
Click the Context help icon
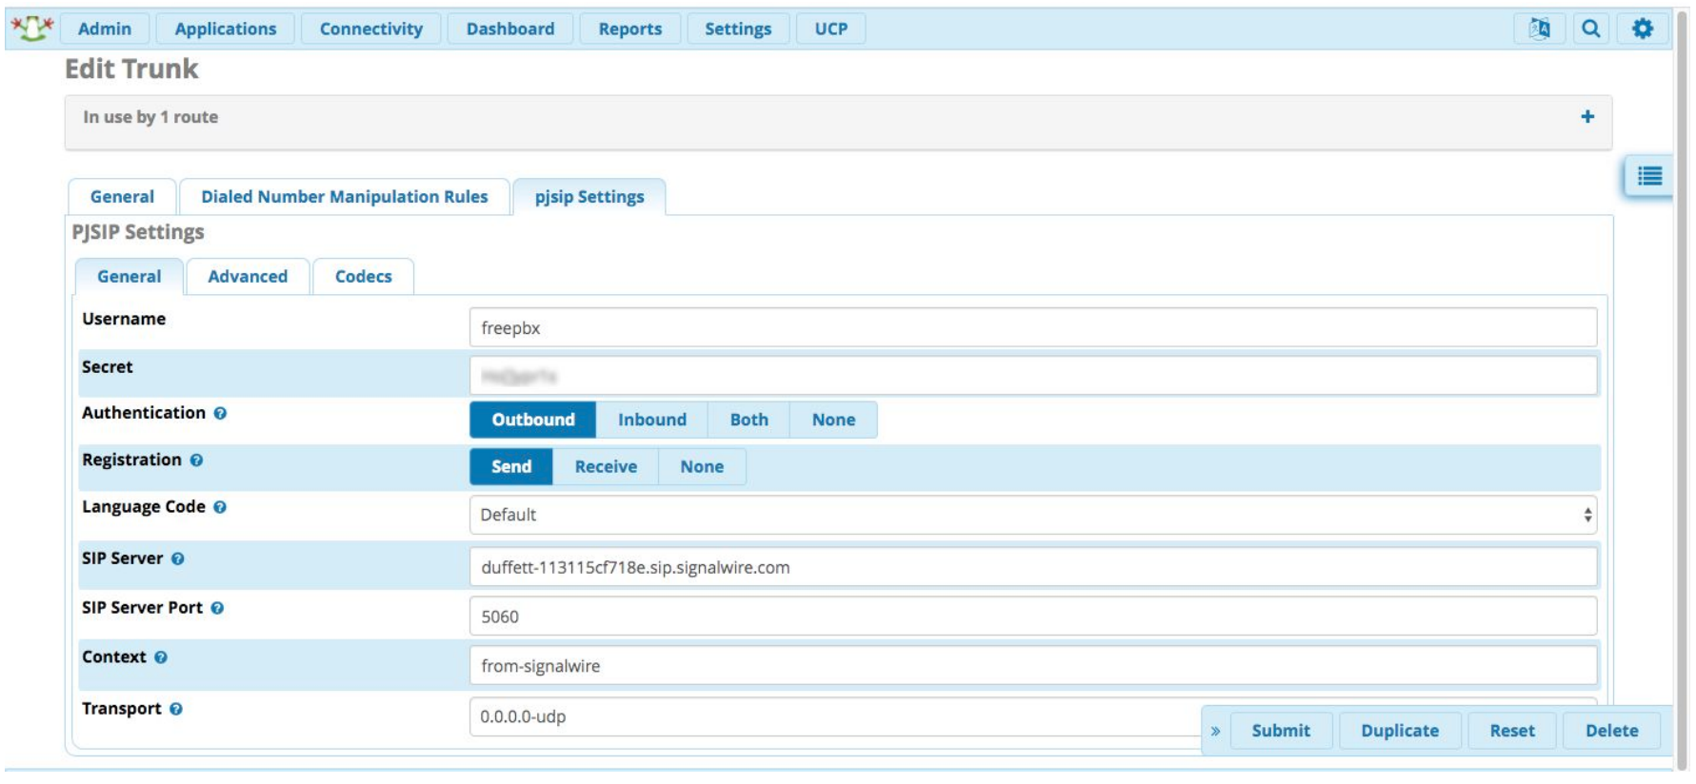[161, 657]
